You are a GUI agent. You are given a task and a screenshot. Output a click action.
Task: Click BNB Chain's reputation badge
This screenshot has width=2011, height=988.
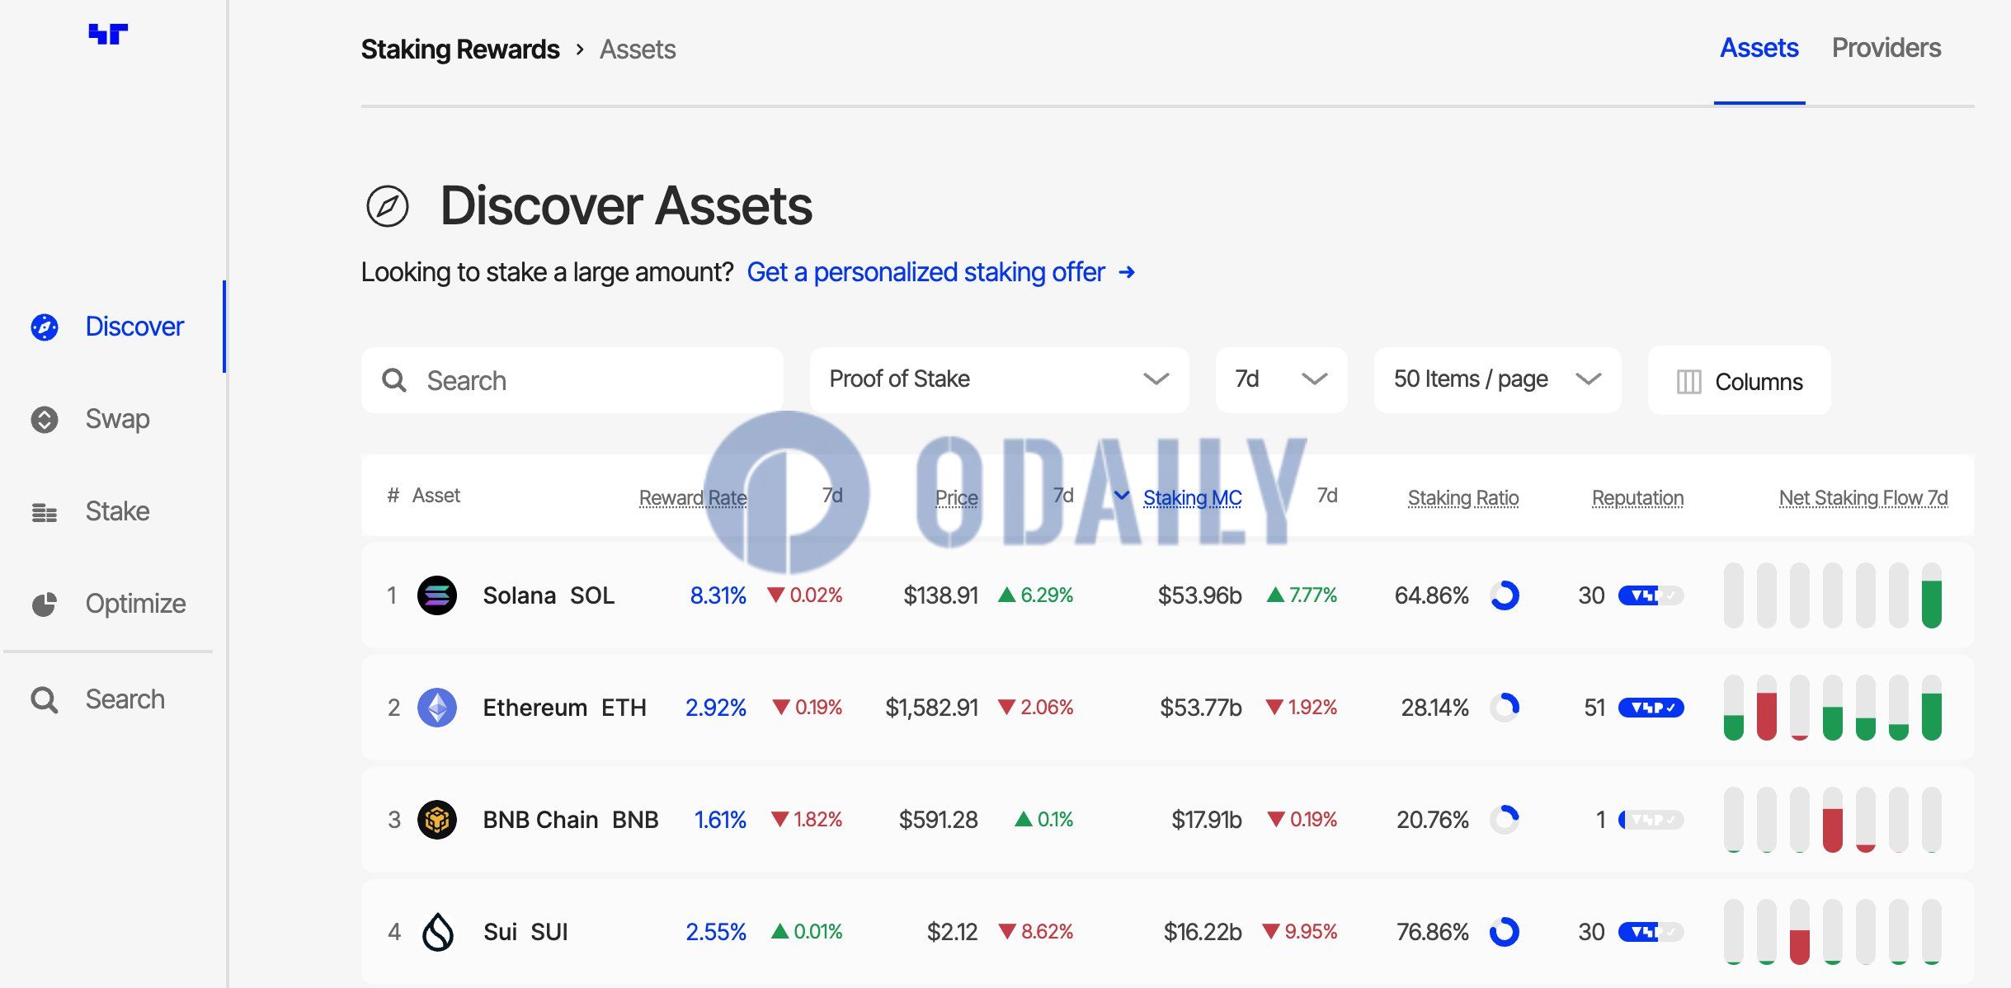click(1651, 820)
